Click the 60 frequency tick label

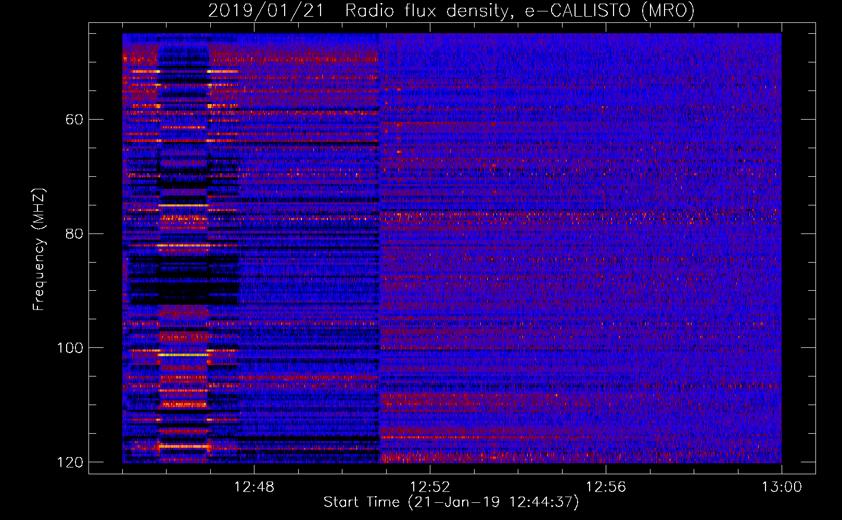coord(74,120)
